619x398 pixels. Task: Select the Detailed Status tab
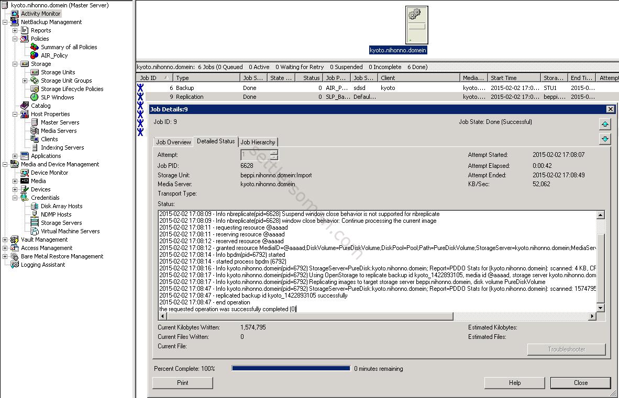pyautogui.click(x=216, y=141)
